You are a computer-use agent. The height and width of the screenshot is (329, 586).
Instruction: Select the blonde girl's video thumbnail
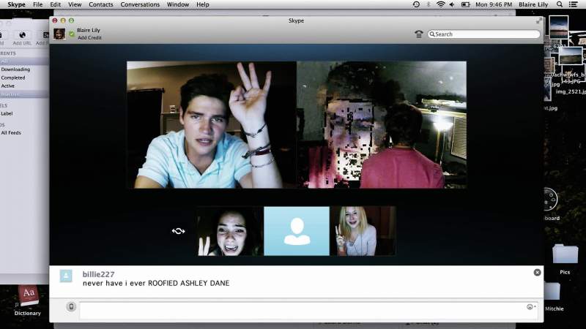(x=363, y=231)
